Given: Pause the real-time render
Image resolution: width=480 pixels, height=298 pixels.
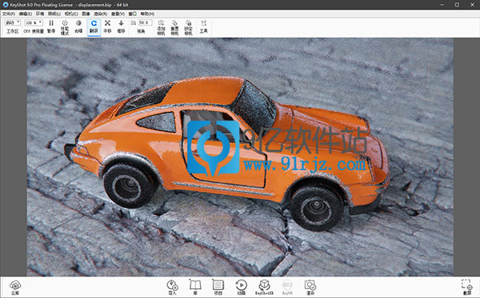Looking at the screenshot, I should tap(51, 26).
